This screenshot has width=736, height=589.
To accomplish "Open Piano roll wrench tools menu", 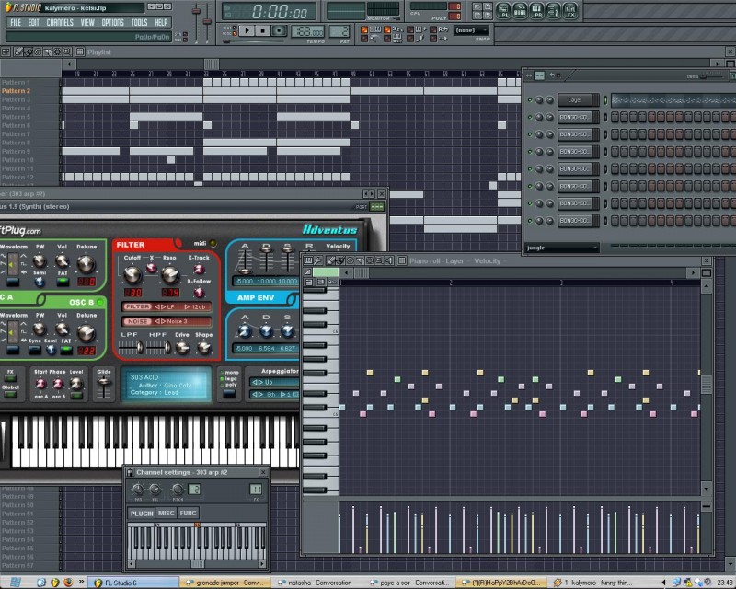I will click(317, 260).
